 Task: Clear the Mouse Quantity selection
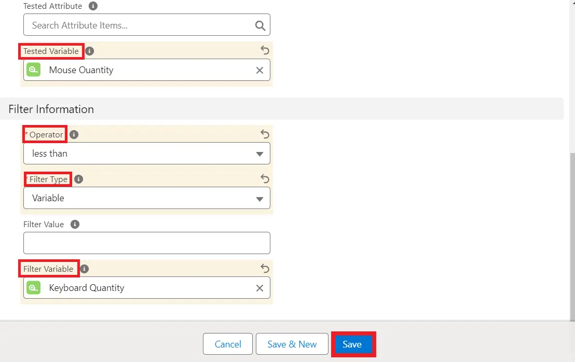259,70
